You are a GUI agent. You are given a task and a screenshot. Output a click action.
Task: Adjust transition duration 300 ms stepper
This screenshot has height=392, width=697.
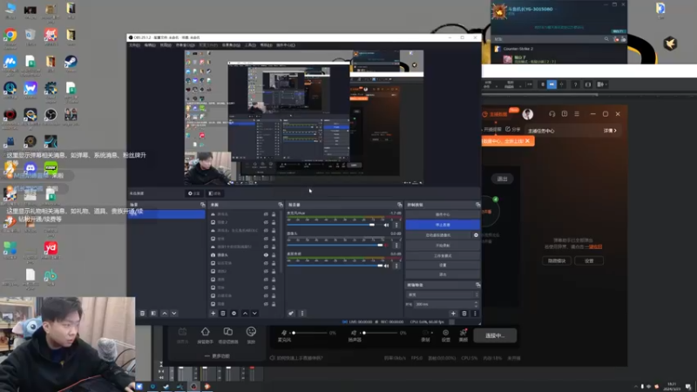tap(476, 304)
